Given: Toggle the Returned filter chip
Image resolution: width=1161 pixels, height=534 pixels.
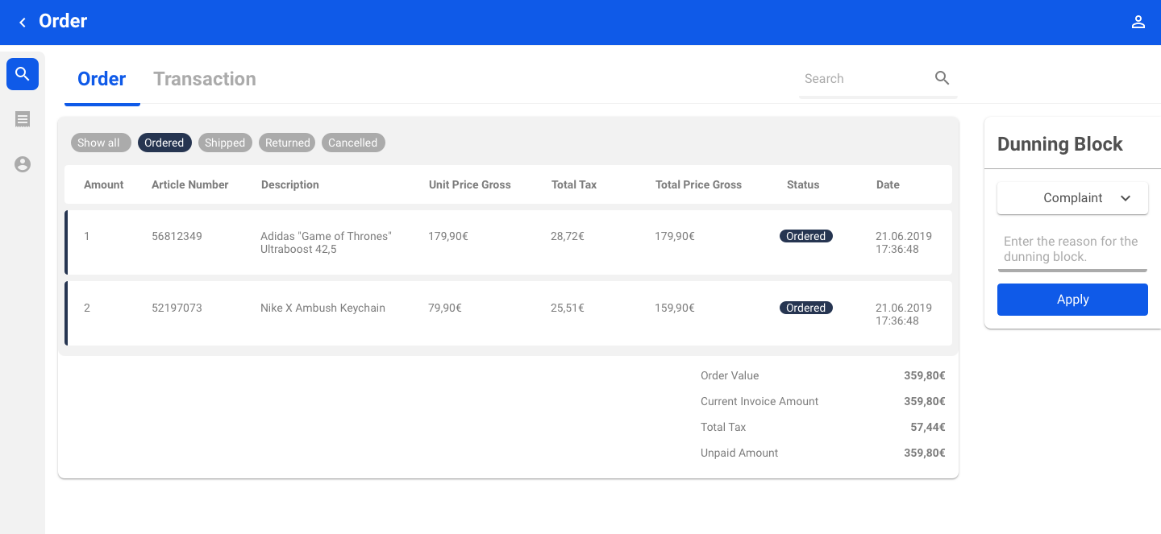Looking at the screenshot, I should pyautogui.click(x=287, y=143).
